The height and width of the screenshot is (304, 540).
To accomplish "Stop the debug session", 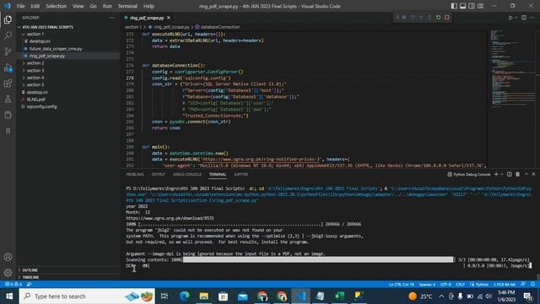I will pyautogui.click(x=446, y=17).
